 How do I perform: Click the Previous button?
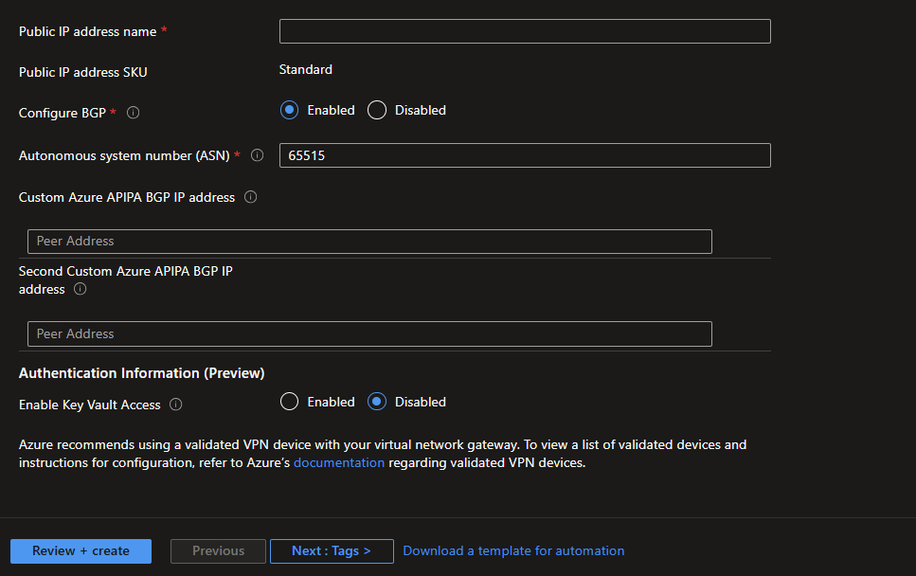218,550
